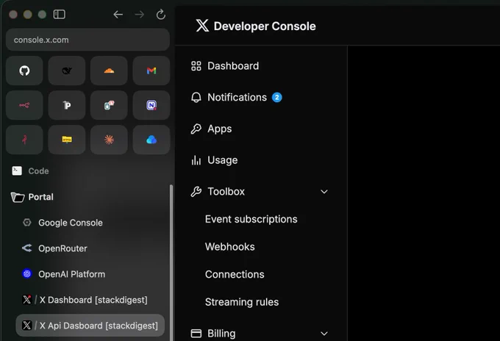The width and height of the screenshot is (500, 341).
Task: Expand the Billing section chevron
Action: click(324, 334)
